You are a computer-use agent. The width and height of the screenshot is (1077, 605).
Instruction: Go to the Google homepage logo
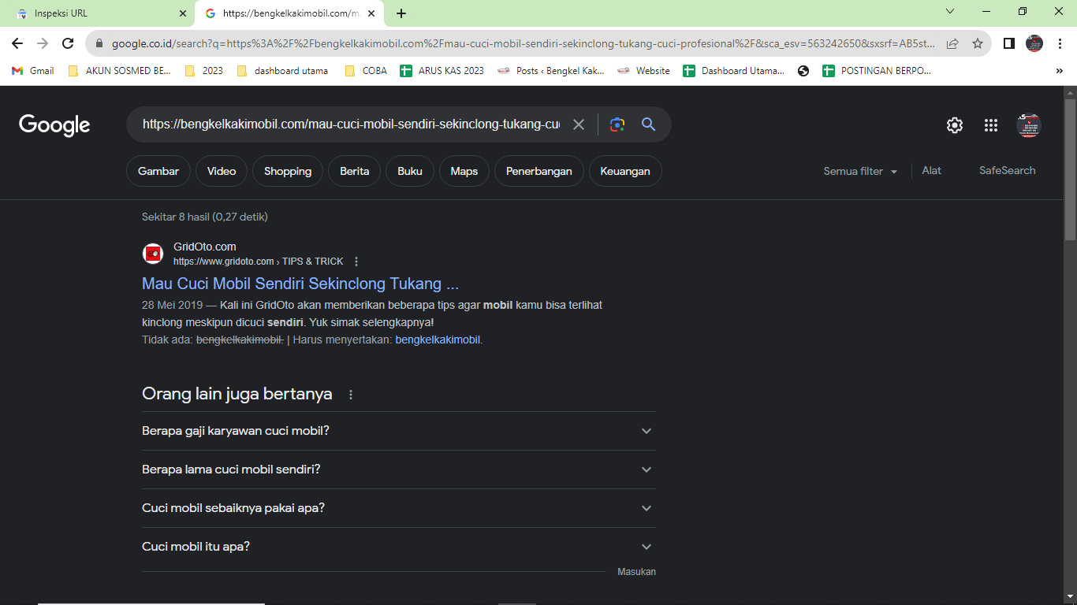[54, 125]
